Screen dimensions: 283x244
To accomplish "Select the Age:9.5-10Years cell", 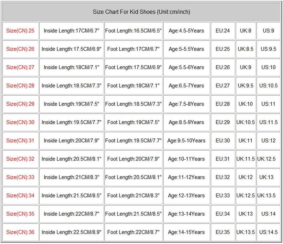I will coord(186,140).
